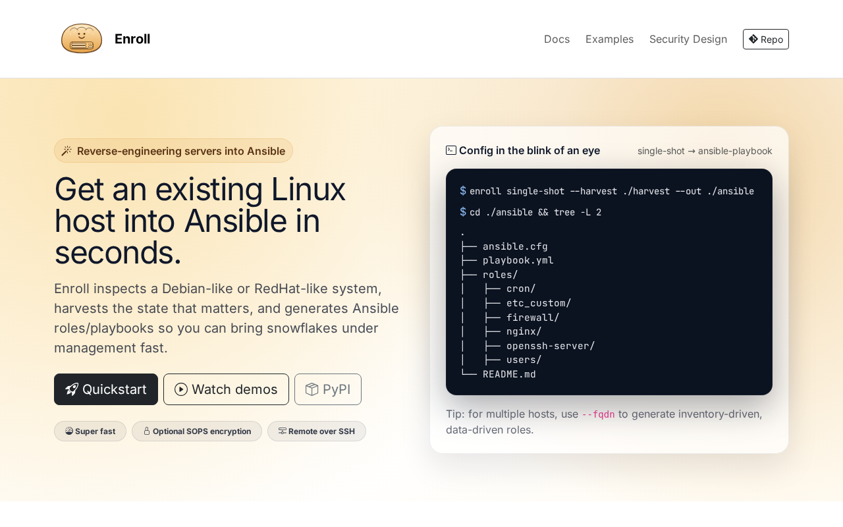This screenshot has width=843, height=527.
Task: Click the Enroll mascot logo icon
Action: (82, 38)
